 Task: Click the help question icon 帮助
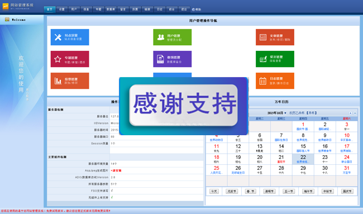pos(197,9)
